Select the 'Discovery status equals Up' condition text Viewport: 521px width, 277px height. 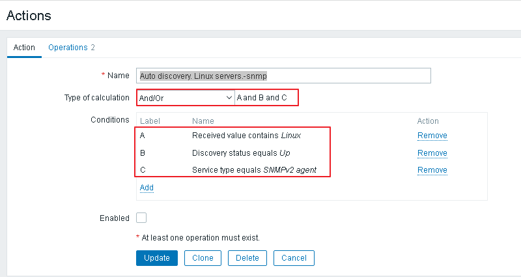pyautogui.click(x=241, y=153)
